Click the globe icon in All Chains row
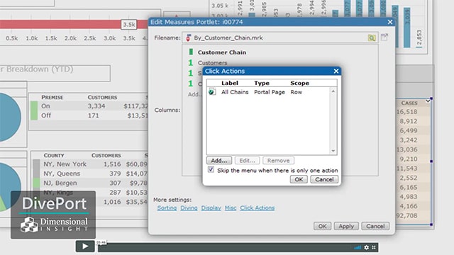The width and height of the screenshot is (454, 255). [x=212, y=92]
